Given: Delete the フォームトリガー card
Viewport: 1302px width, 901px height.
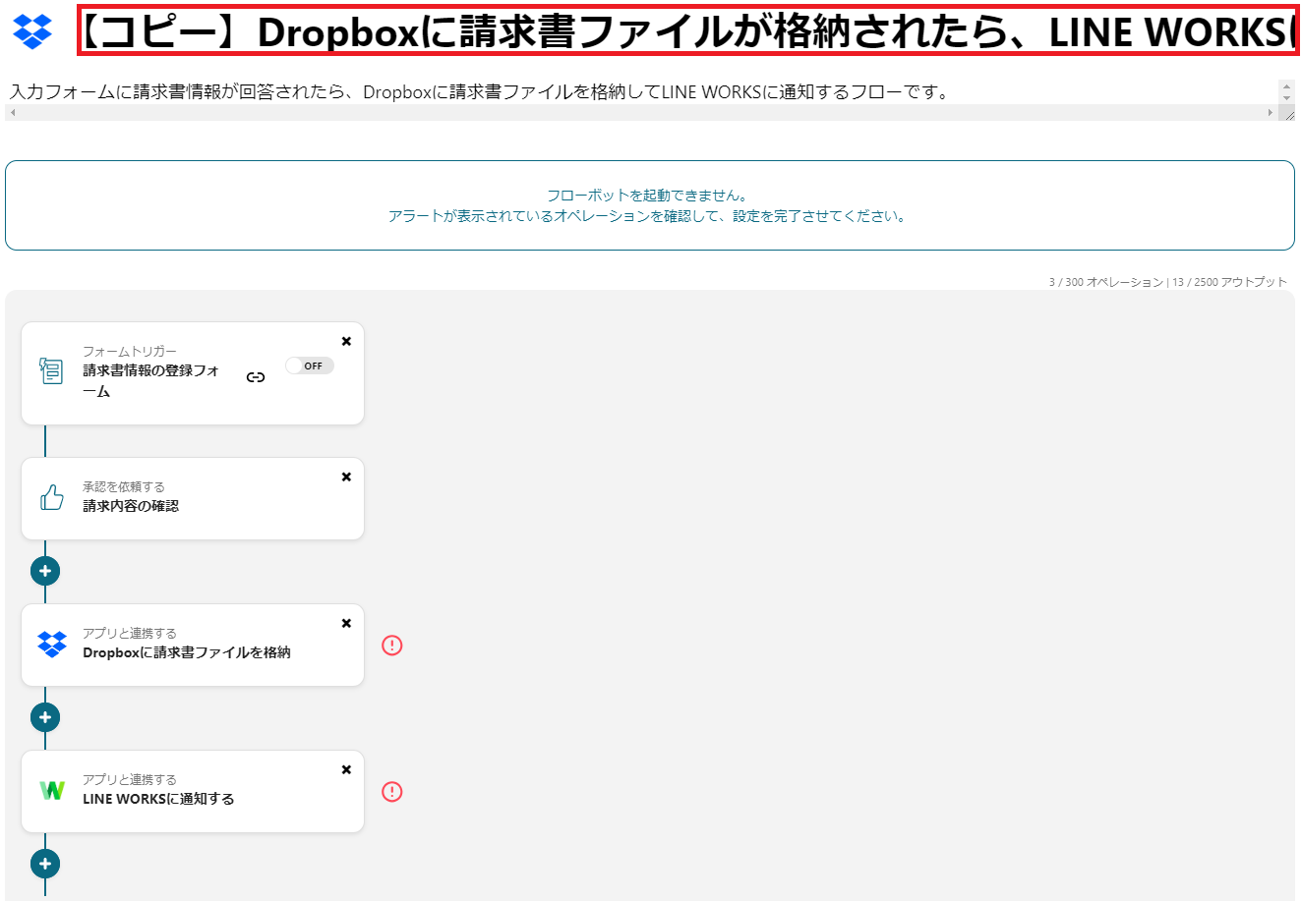Looking at the screenshot, I should (346, 341).
